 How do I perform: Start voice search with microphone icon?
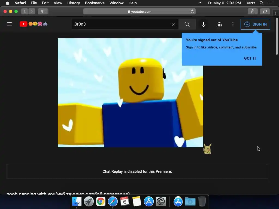tap(203, 24)
